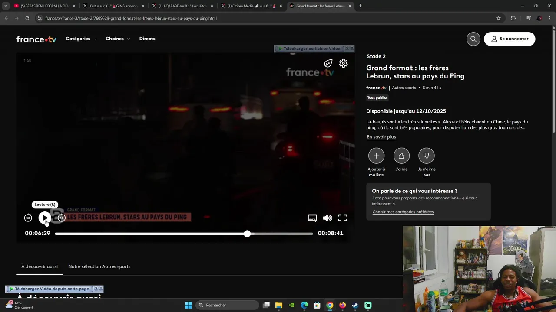Like the video with J'aime
This screenshot has height=312, width=556.
tap(401, 156)
